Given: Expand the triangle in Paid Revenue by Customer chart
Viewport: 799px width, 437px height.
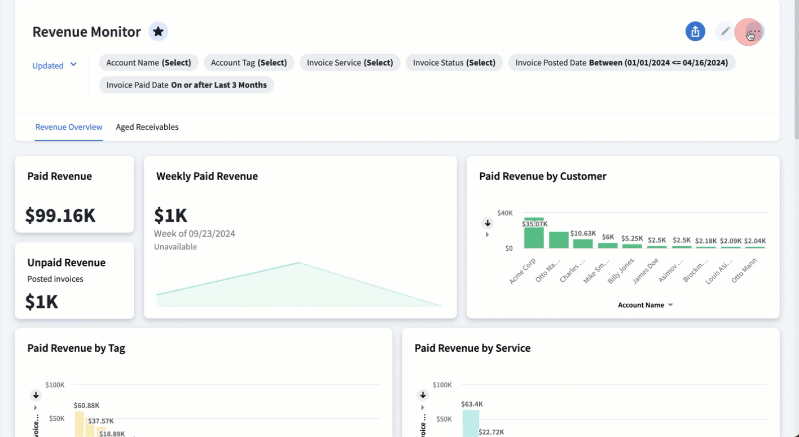Looking at the screenshot, I should click(488, 235).
